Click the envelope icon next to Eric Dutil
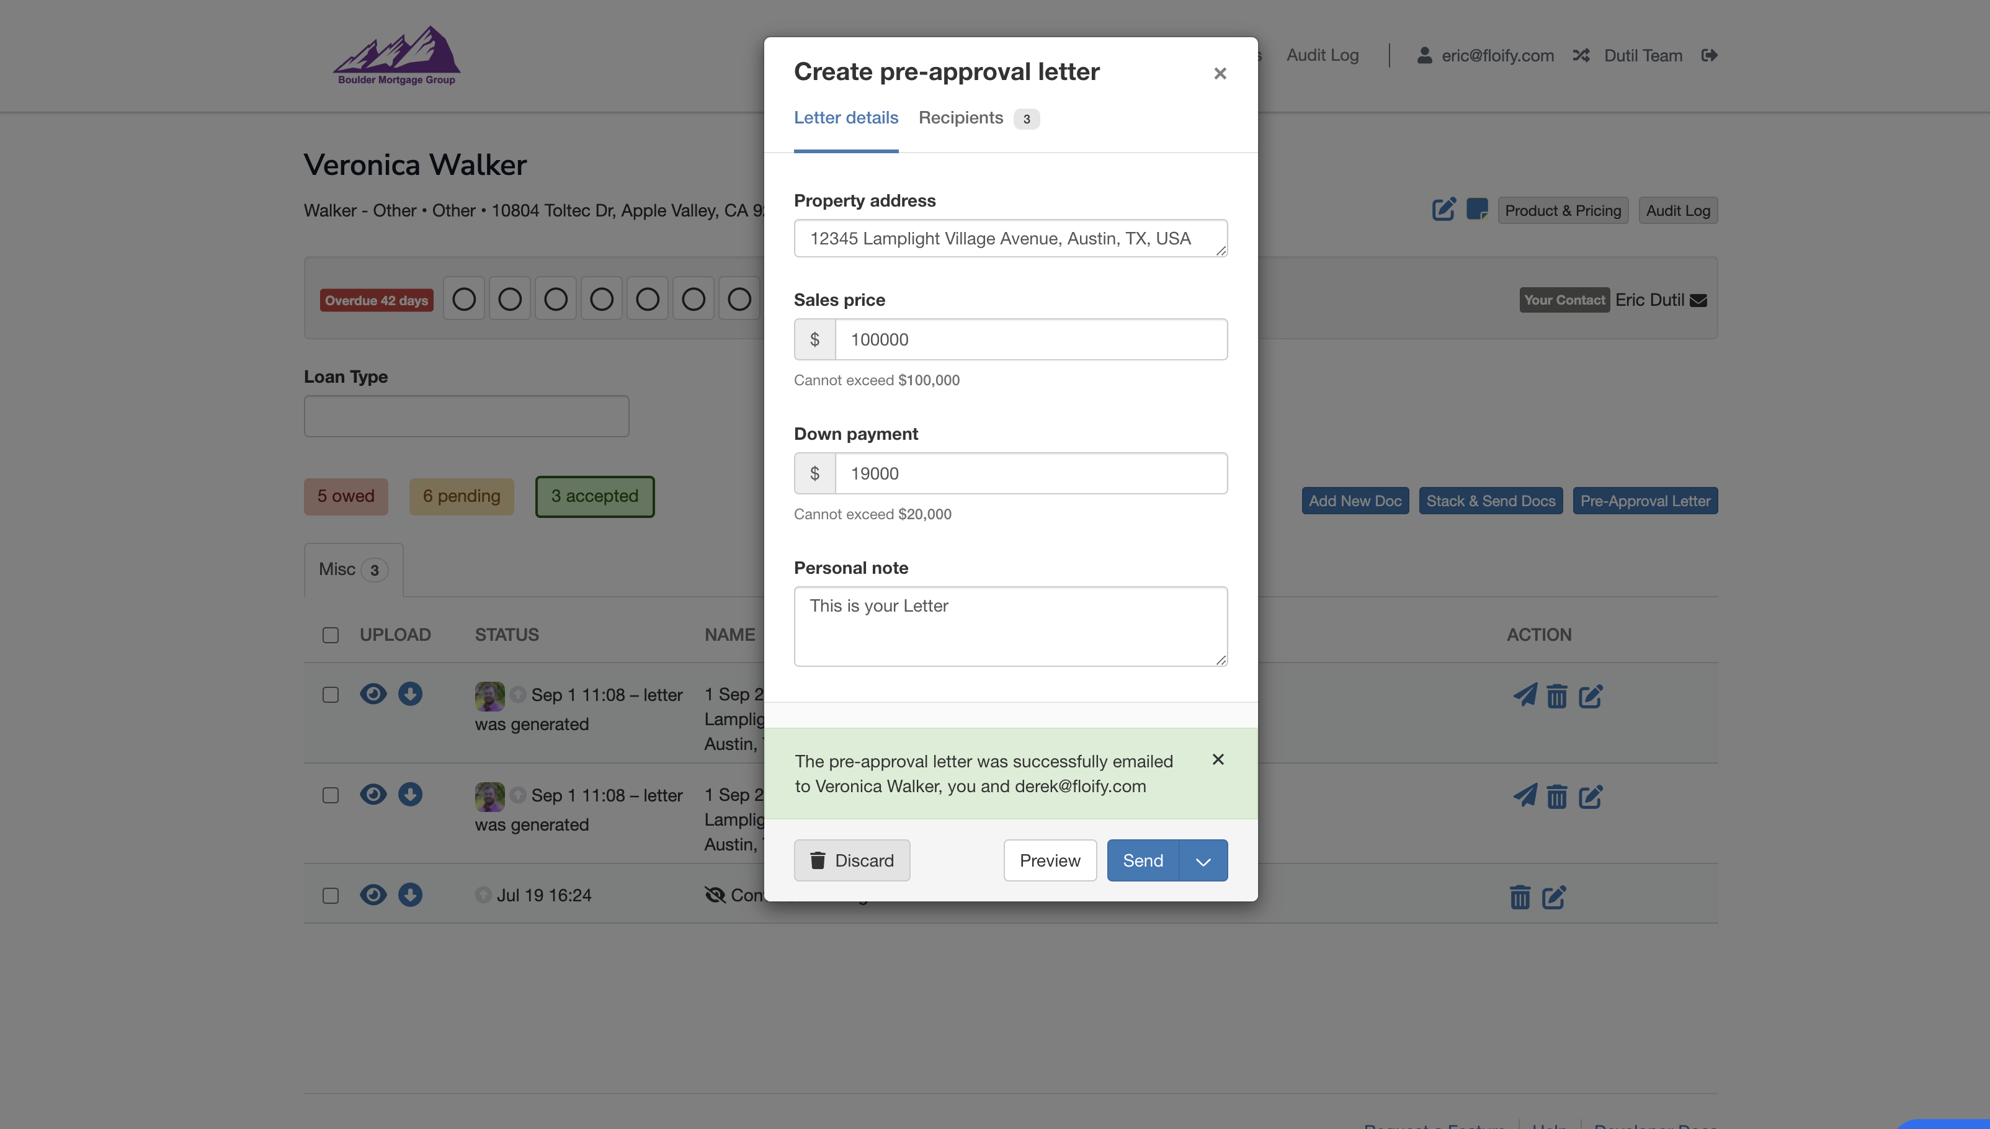This screenshot has width=1990, height=1129. (1698, 301)
